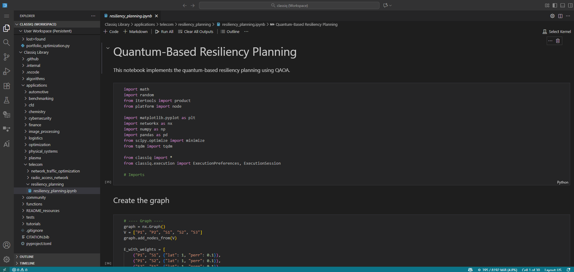Delete the cell with trash icon
The height and width of the screenshot is (272, 574).
[558, 41]
